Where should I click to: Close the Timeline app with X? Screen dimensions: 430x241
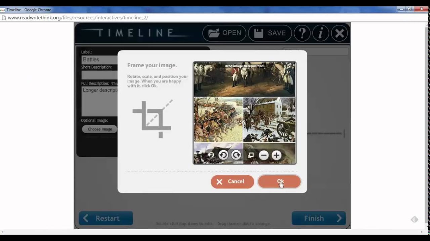339,33
